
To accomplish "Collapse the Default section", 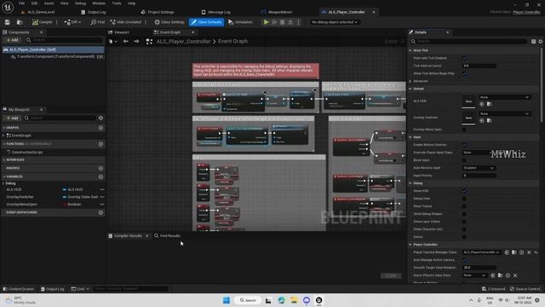I will [x=410, y=89].
